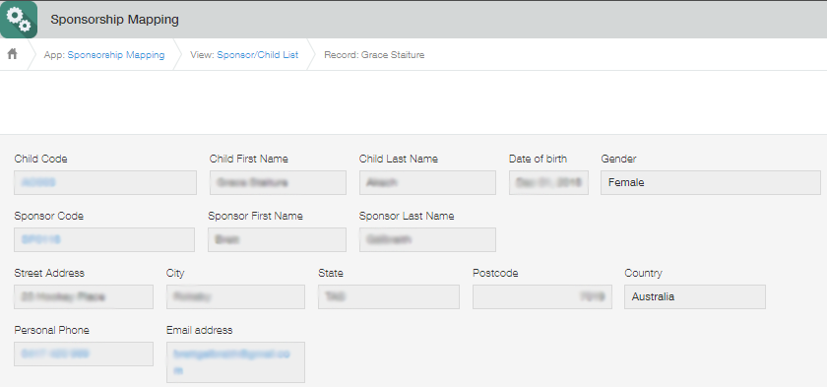Open the Personal Phone number link

(x=55, y=354)
